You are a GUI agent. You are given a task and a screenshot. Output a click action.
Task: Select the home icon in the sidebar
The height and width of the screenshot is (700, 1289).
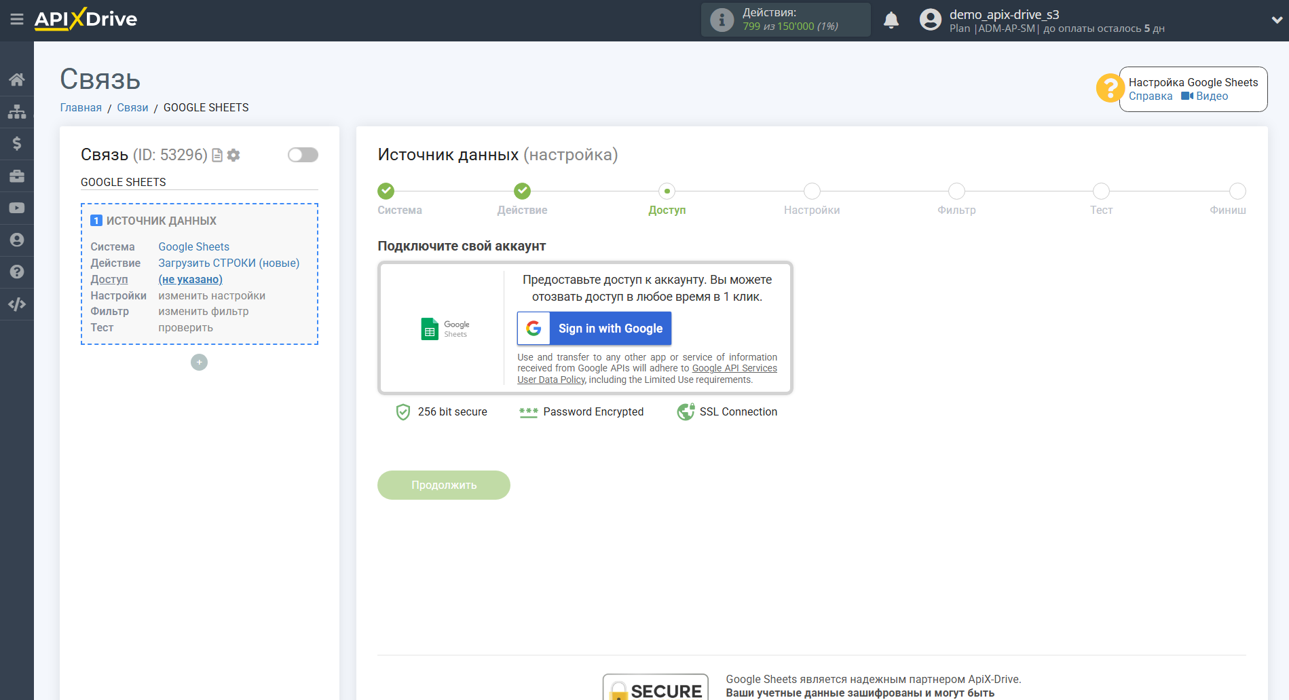point(17,79)
